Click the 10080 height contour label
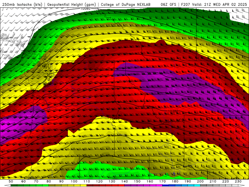Screen dimensions: 249x187 [x=85, y=9]
